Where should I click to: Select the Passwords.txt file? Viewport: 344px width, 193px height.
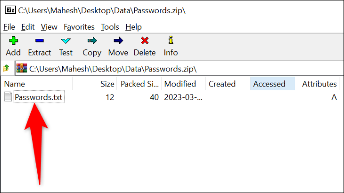39,97
